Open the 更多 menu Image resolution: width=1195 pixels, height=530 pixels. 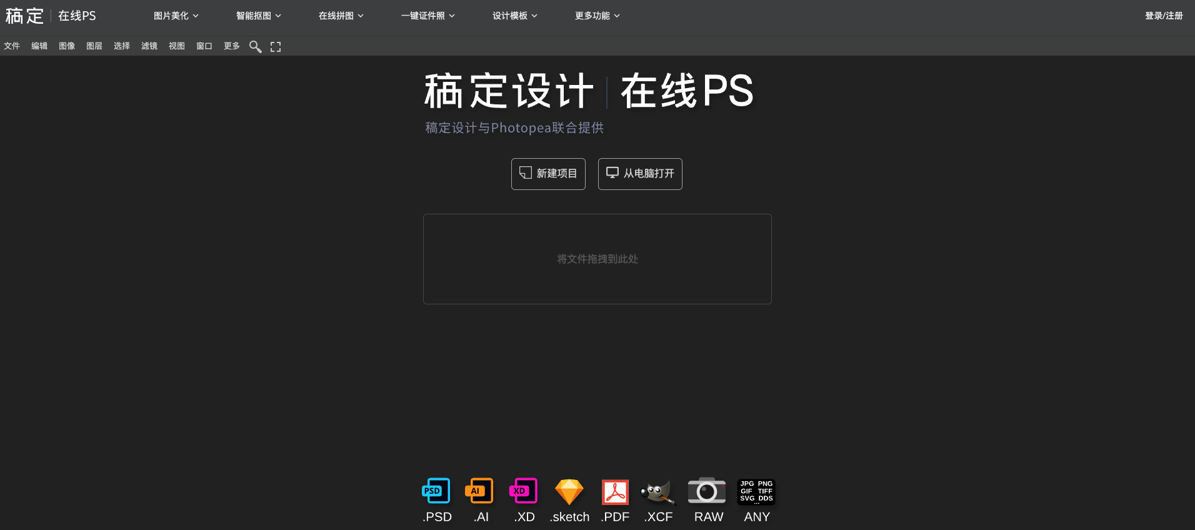click(232, 46)
